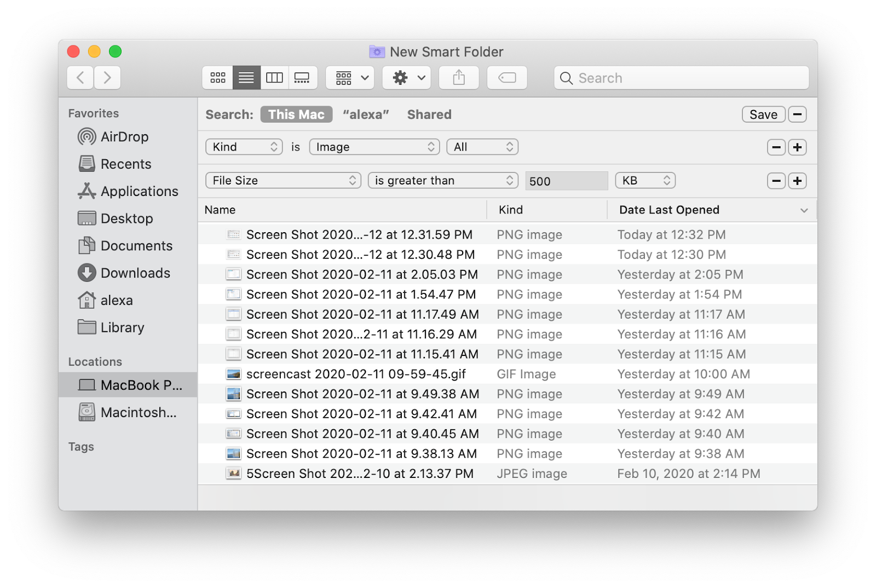Select This Mac search scope
The width and height of the screenshot is (876, 588).
coord(296,114)
